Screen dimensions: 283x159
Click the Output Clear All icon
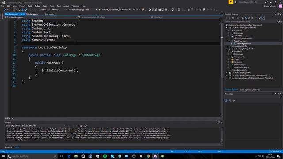click(81, 126)
